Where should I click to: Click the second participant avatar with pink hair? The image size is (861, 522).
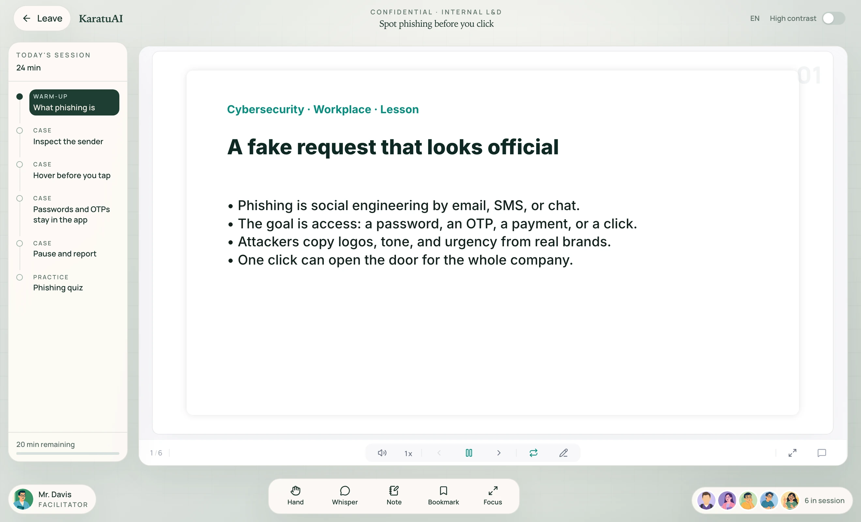coord(727,500)
